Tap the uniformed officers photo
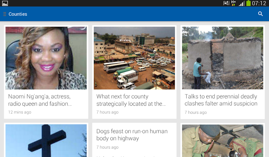Screen dimensions: 269x157 pos(223,141)
